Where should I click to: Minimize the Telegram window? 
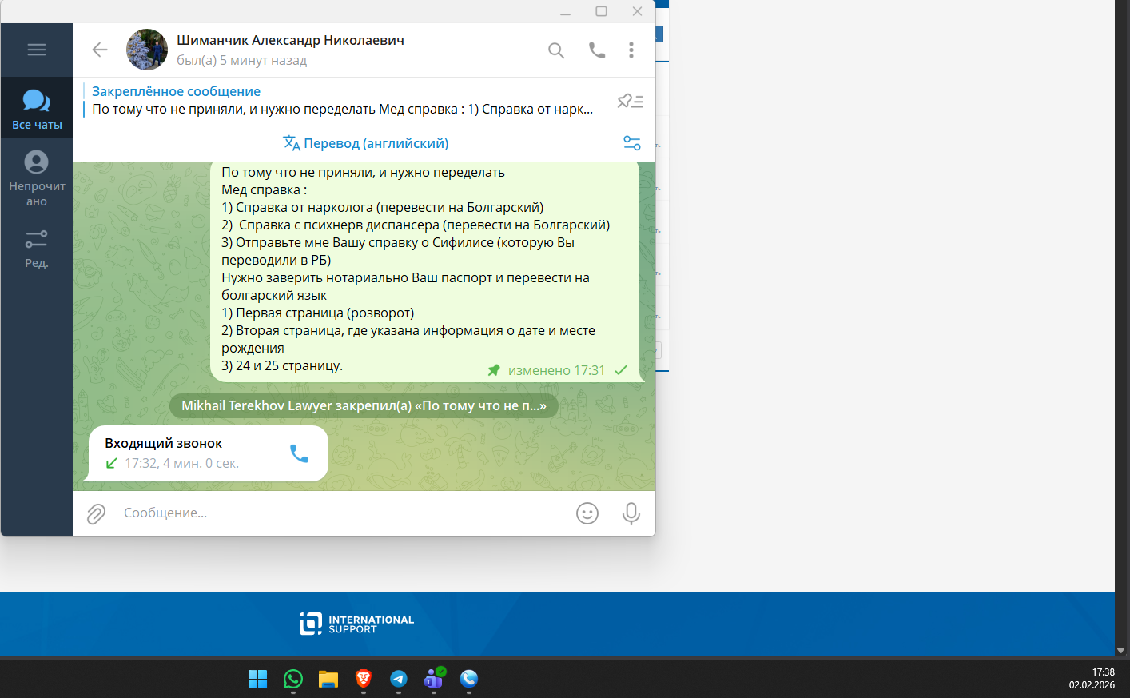[x=565, y=12]
